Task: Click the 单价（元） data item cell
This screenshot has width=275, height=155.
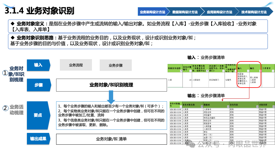Action: pos(217,135)
